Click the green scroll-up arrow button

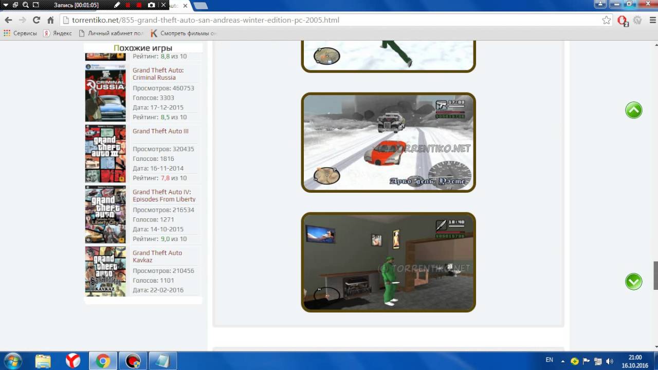click(x=634, y=110)
